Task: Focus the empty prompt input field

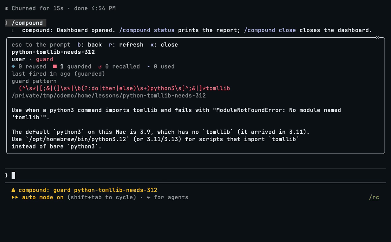Action: coord(195,175)
